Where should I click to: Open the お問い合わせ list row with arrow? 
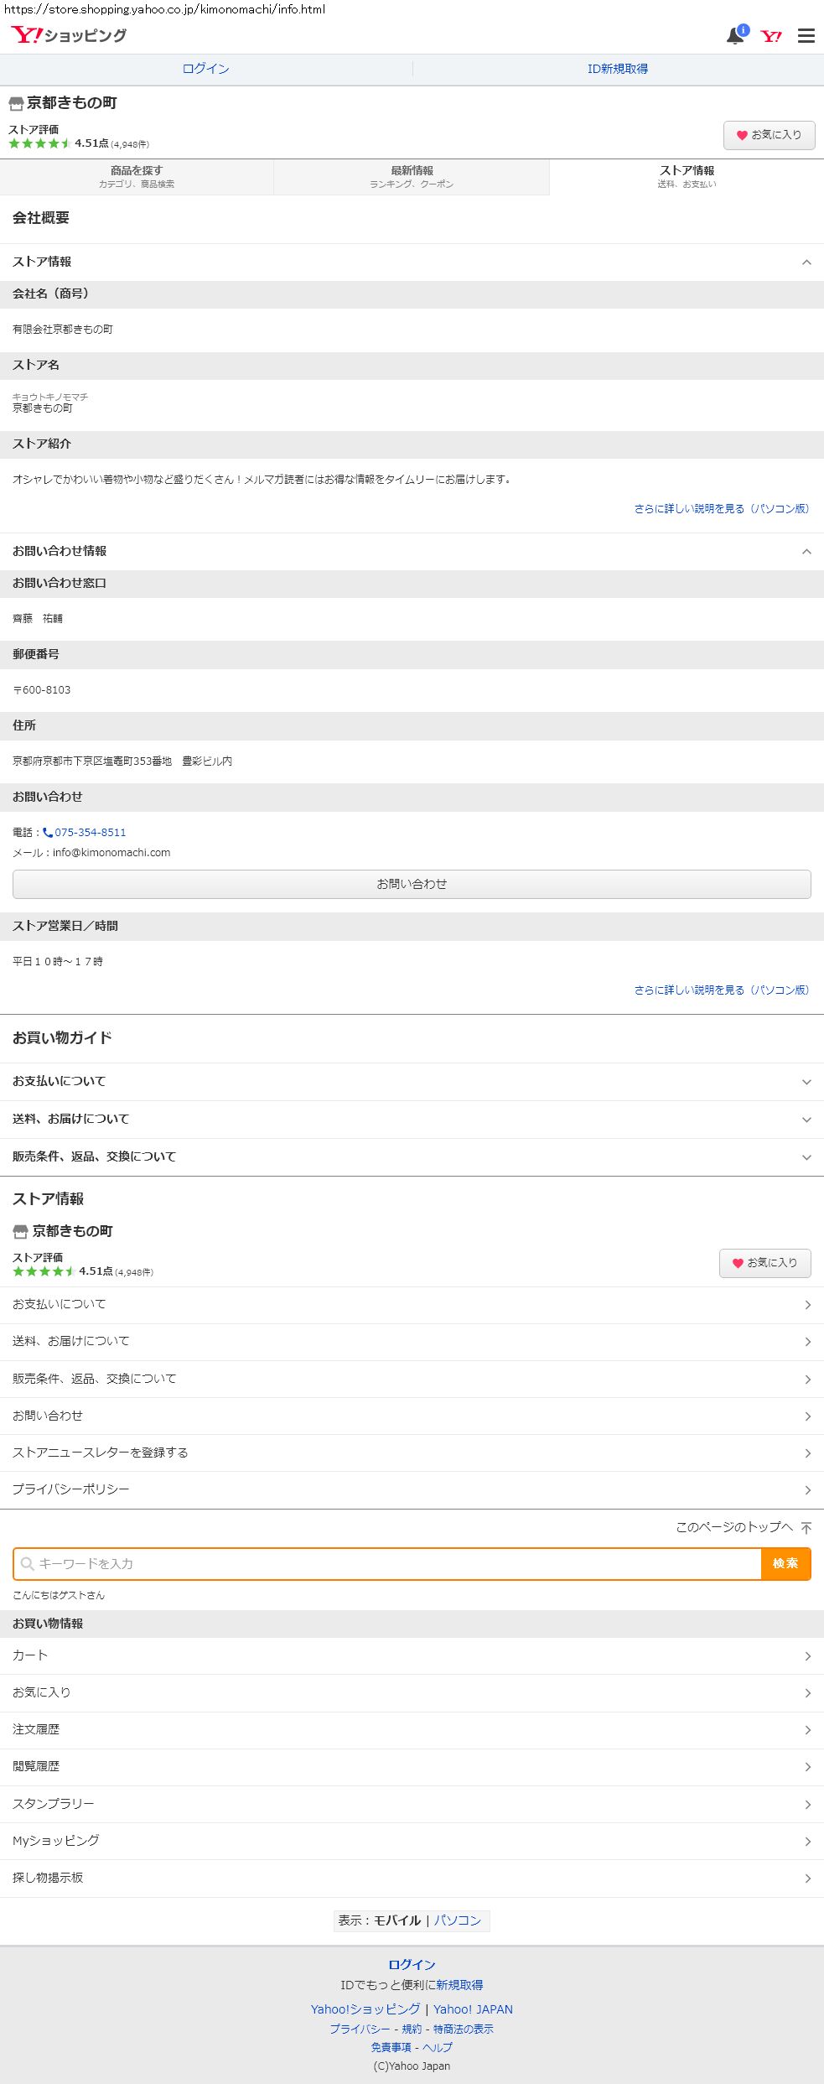click(412, 1416)
